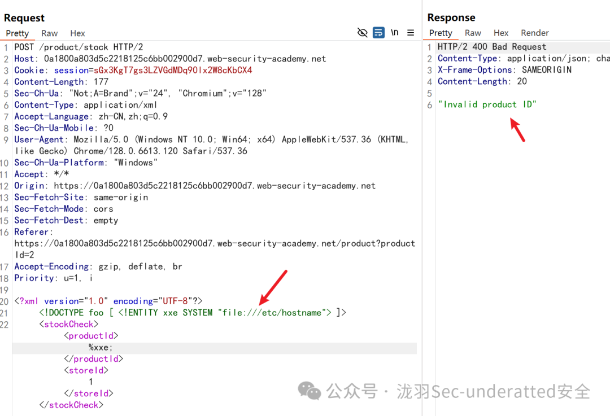Click the Sec-Fetch-Site same-origin line
Image resolution: width=610 pixels, height=416 pixels.
(81, 198)
